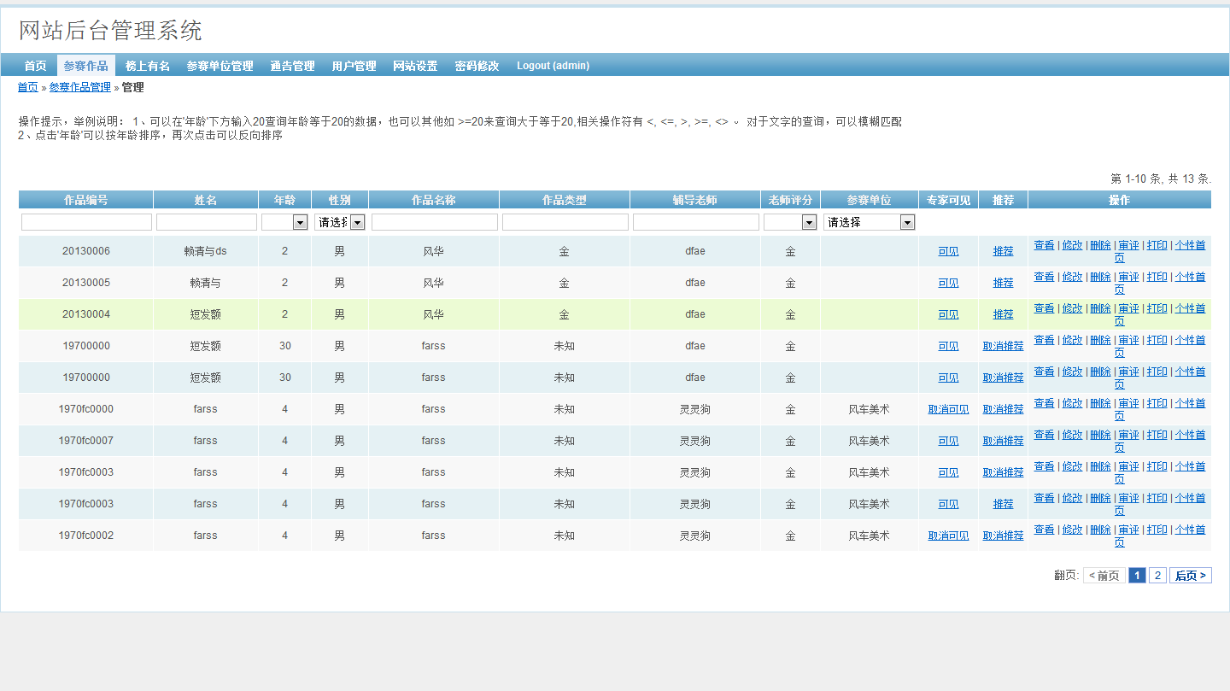Viewport: 1230px width, 691px height.
Task: Open the 榜上有名 menu item
Action: [147, 66]
